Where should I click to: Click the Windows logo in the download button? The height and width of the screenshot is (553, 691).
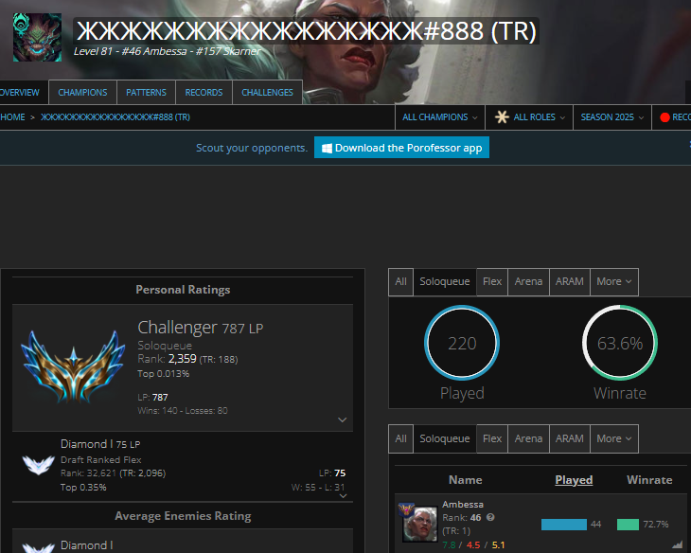tap(327, 148)
